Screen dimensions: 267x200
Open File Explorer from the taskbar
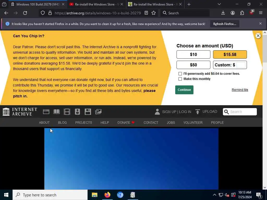tap(94, 195)
